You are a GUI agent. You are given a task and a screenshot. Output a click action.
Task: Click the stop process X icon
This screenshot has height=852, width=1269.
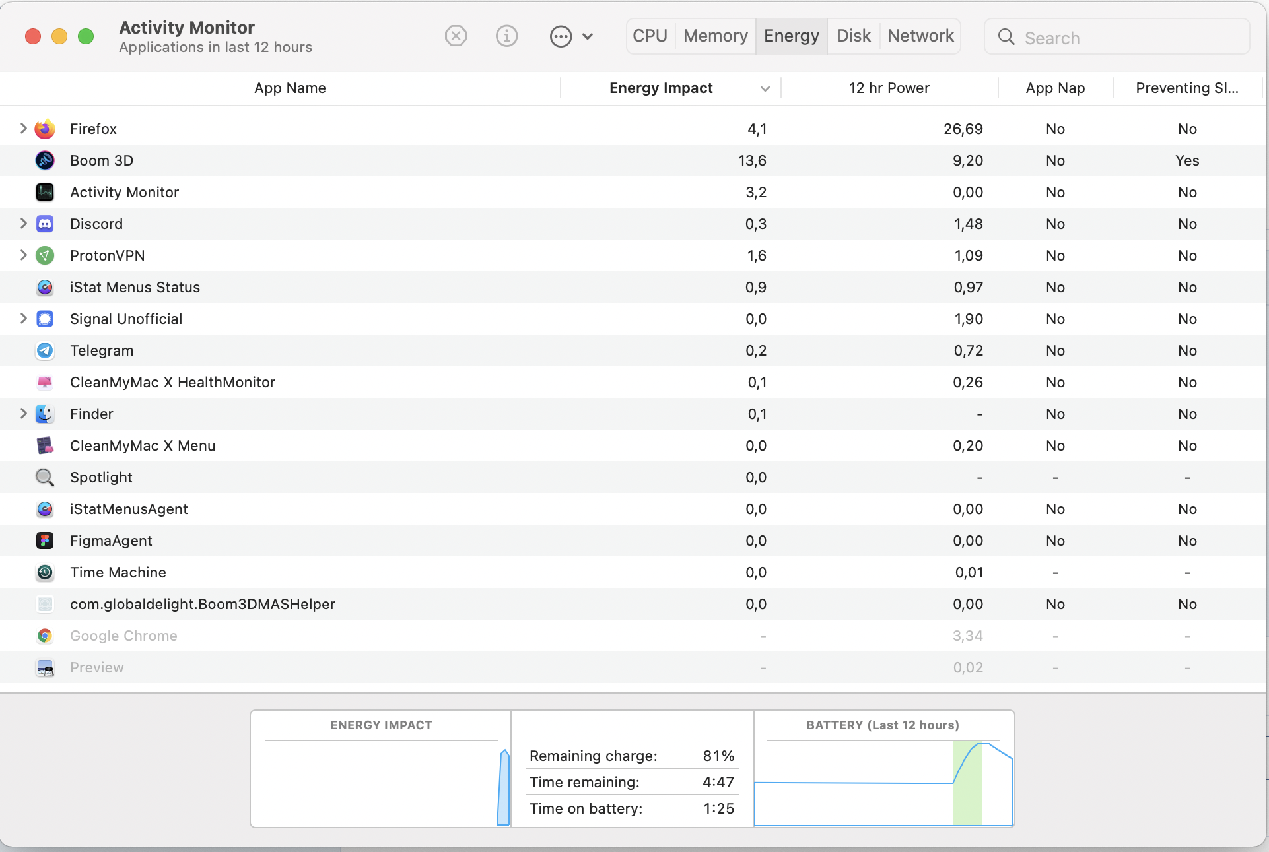pos(456,36)
